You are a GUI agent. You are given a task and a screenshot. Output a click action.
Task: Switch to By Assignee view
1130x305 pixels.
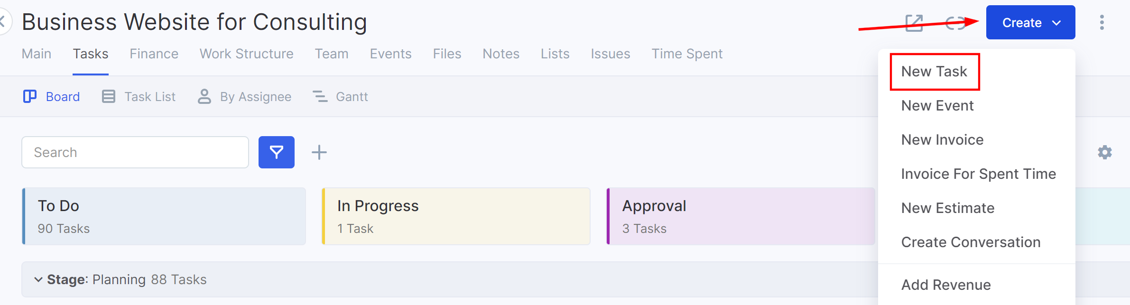245,97
